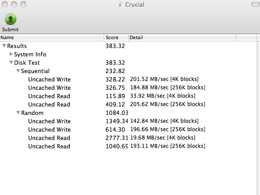Sort by the Name column header
The height and width of the screenshot is (195, 260).
point(52,37)
